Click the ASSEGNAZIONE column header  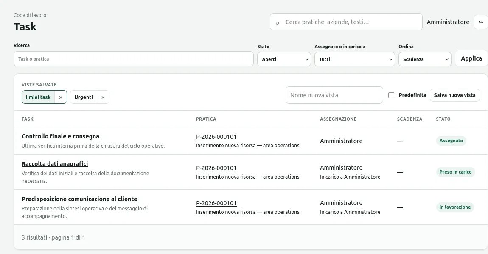[338, 119]
